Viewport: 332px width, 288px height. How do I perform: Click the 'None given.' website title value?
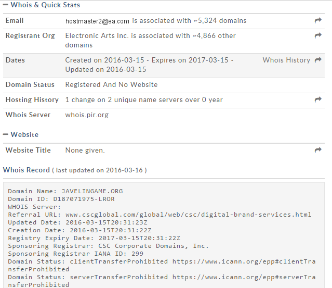(x=85, y=151)
